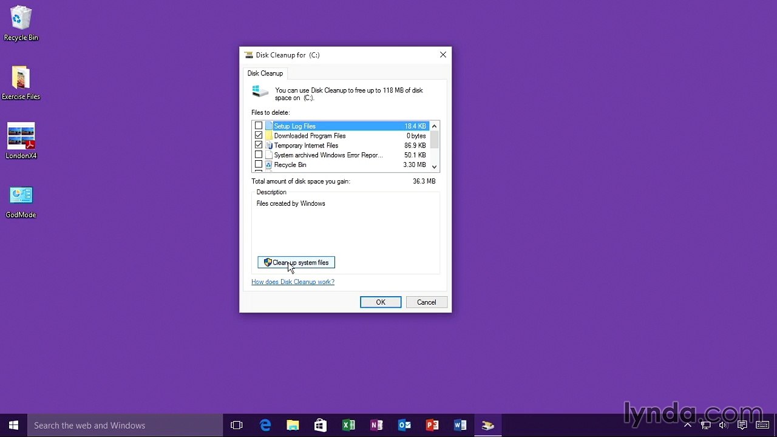The height and width of the screenshot is (437, 777).
Task: Select the Temporary Internet Files row text
Action: [x=306, y=146]
